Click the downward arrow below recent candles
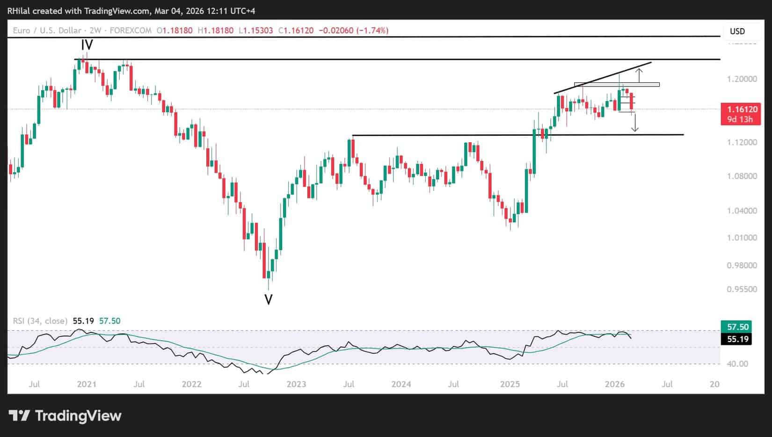This screenshot has width=772, height=437. click(x=634, y=123)
